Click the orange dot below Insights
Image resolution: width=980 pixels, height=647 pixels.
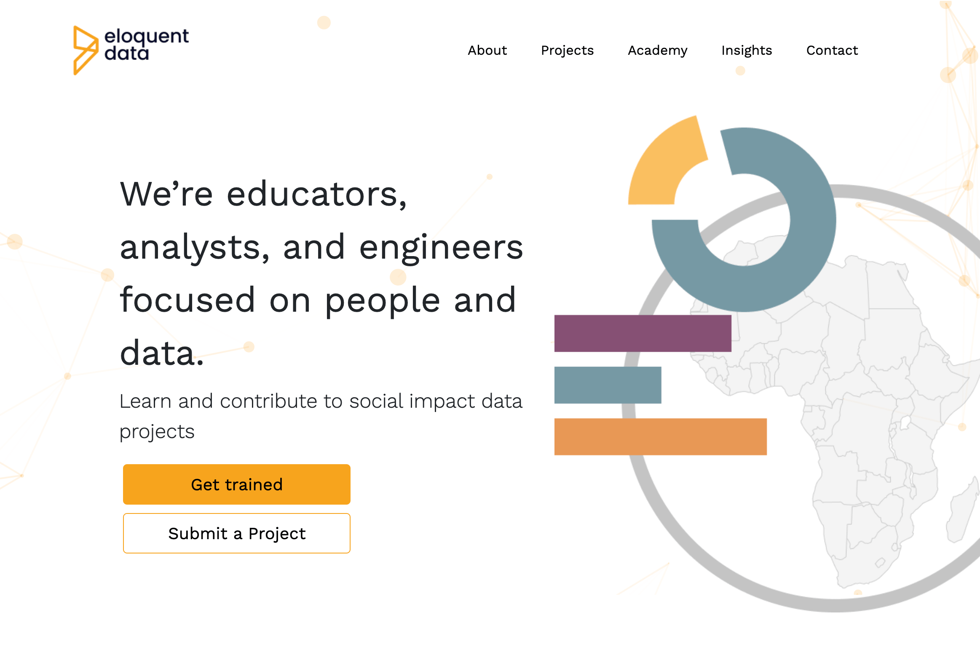740,71
